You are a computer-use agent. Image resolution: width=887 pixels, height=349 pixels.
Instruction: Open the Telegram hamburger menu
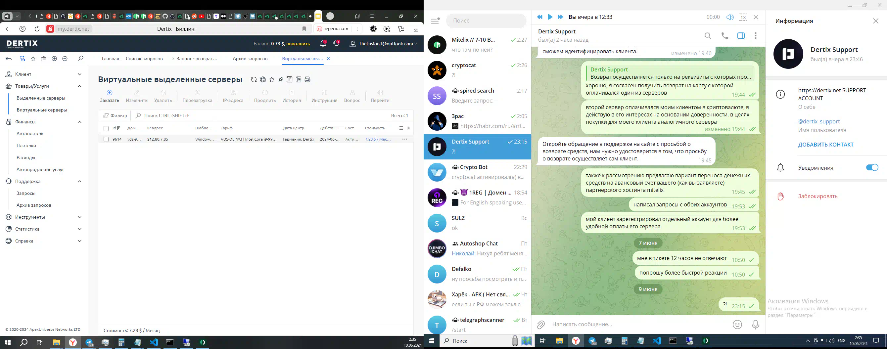(435, 21)
